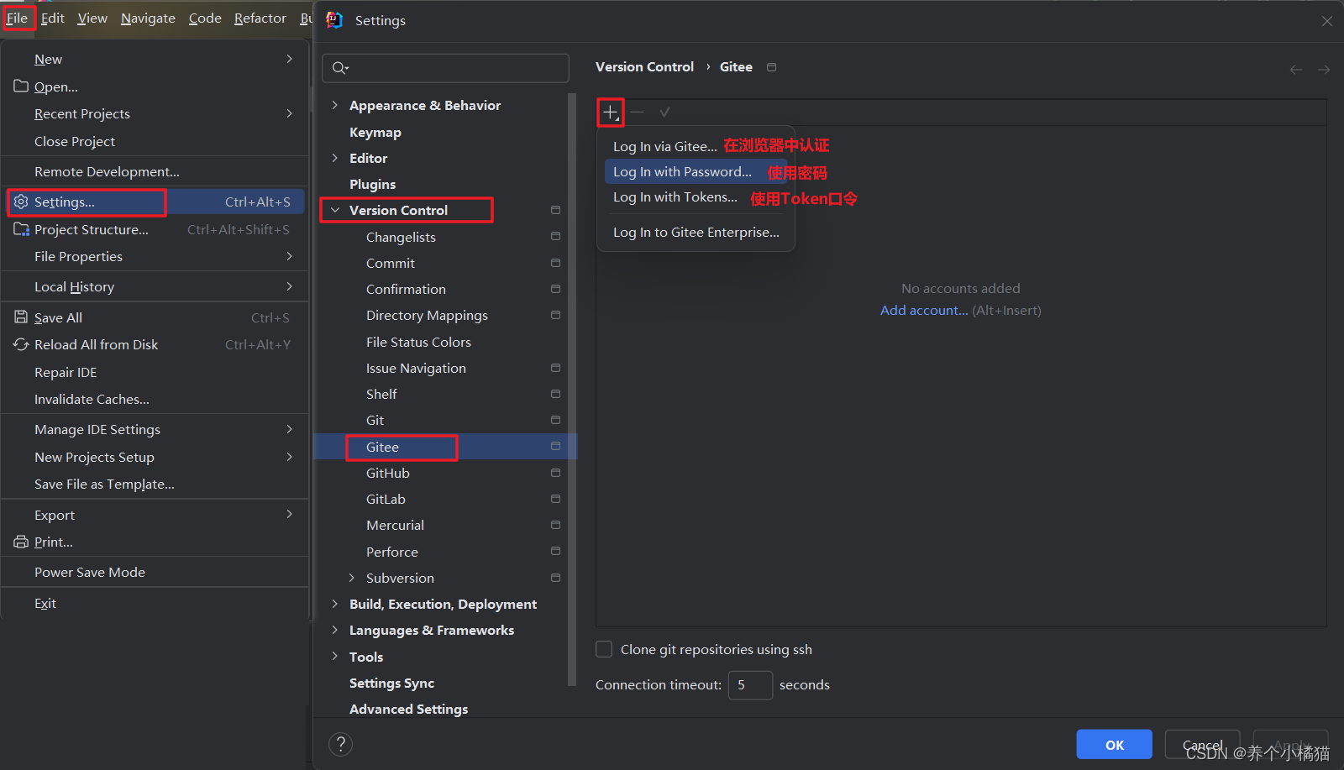This screenshot has height=770, width=1344.
Task: Open the Recent Projects submenu arrow
Action: coord(289,113)
